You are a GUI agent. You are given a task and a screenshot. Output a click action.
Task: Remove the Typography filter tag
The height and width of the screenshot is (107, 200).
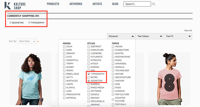click(29, 23)
